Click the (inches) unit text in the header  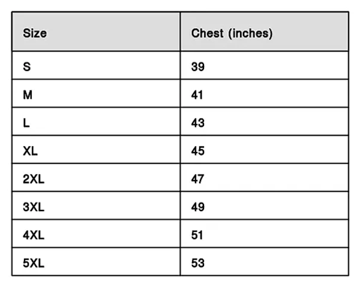(x=250, y=34)
